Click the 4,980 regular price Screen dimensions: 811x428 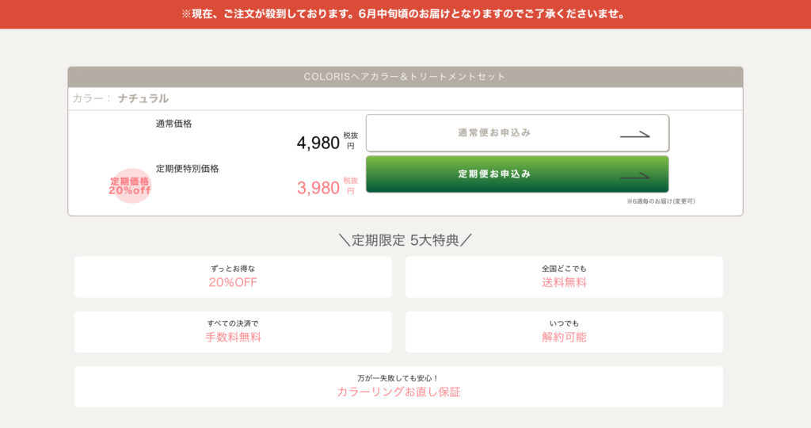(x=318, y=143)
